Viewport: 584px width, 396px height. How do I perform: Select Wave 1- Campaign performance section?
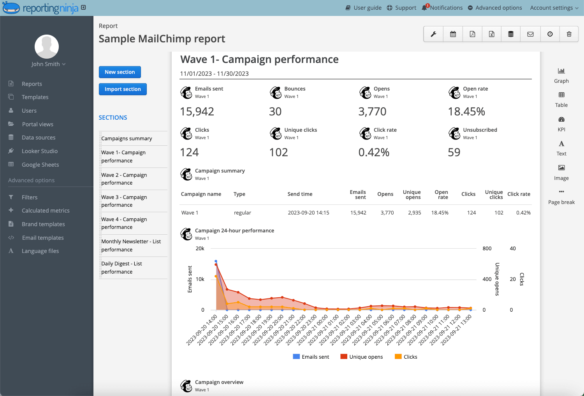pyautogui.click(x=133, y=157)
